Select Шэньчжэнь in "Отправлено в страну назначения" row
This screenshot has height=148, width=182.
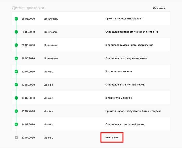(51, 58)
